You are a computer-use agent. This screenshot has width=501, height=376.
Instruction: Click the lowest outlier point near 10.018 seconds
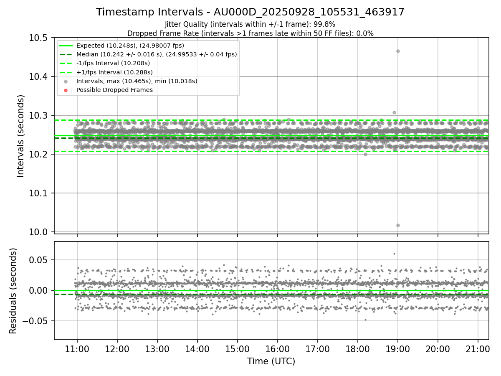click(398, 225)
